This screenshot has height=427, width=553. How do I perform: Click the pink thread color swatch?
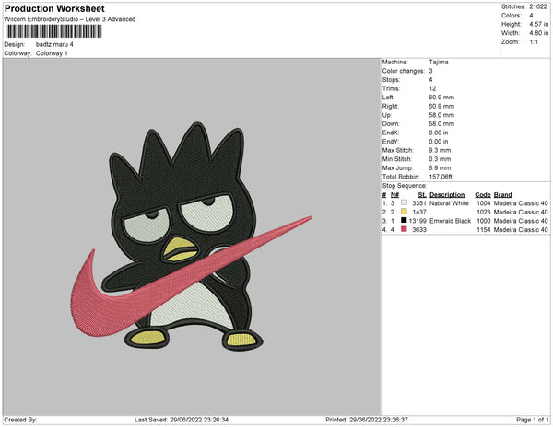[404, 229]
